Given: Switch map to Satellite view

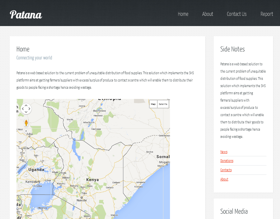Looking at the screenshot, I should pos(163,104).
